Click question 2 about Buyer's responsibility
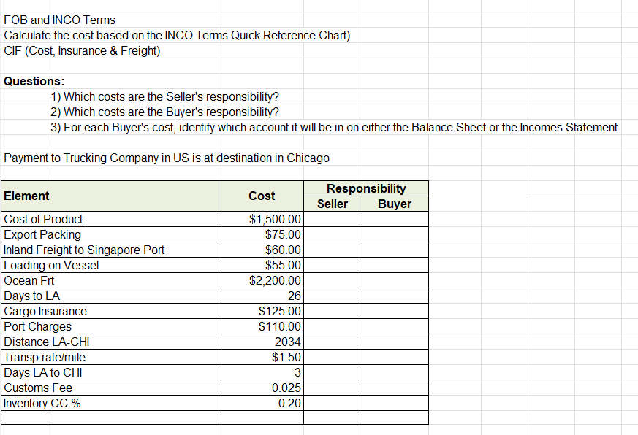The height and width of the screenshot is (435, 638). [x=132, y=112]
